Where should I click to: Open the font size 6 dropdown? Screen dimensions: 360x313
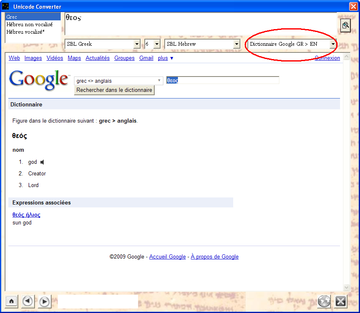tap(157, 44)
